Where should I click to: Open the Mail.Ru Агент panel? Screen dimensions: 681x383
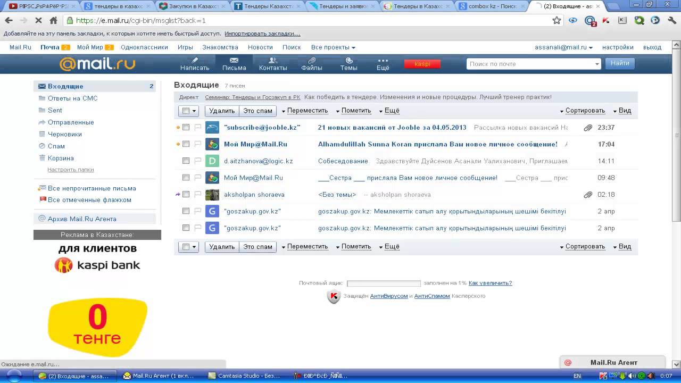[613, 362]
